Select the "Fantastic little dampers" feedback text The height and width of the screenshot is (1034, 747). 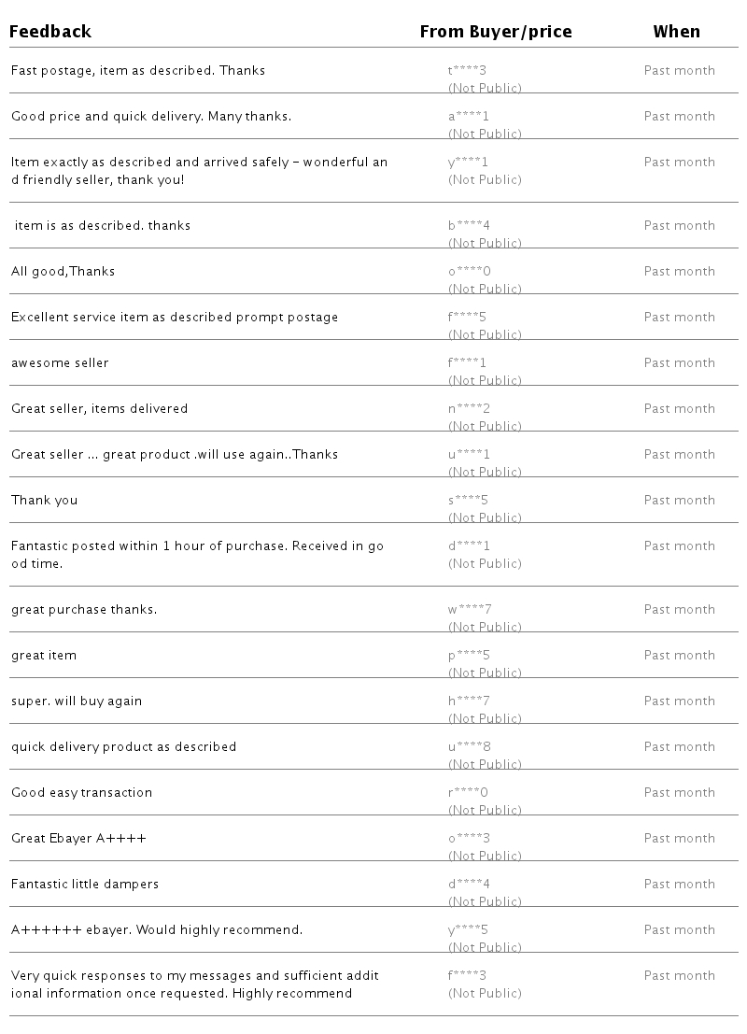pos(85,885)
